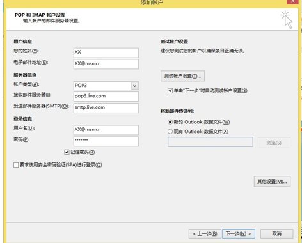Viewport: 302px width, 243px height.
Task: Click the 浏览(S) browse button
Action: (274, 143)
